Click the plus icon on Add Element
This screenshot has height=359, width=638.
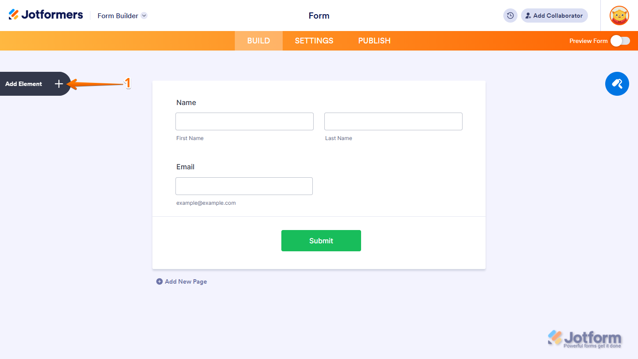pos(58,84)
